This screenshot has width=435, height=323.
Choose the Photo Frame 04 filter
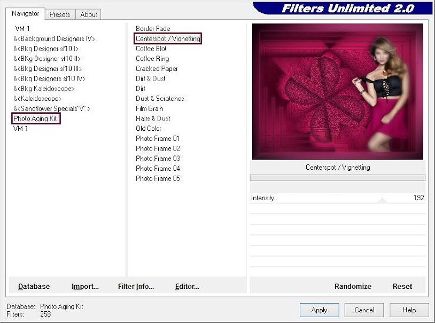click(x=158, y=168)
